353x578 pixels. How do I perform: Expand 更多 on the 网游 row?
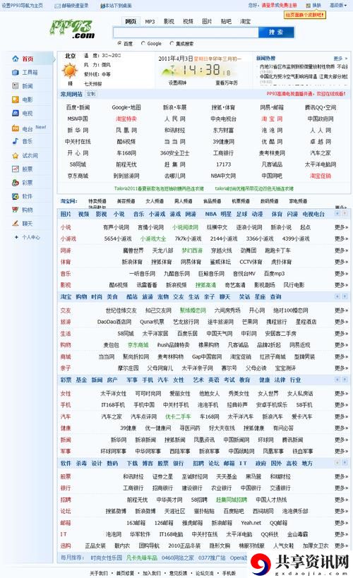point(341,251)
